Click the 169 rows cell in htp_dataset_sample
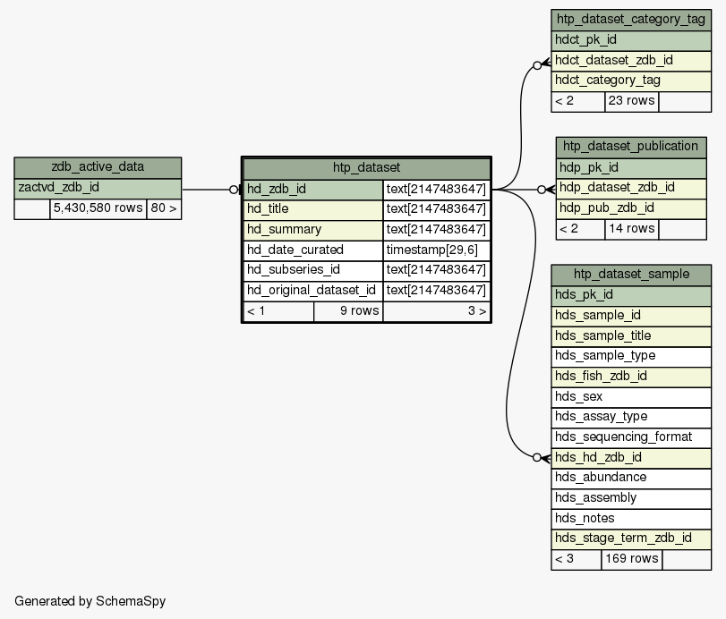This screenshot has width=726, height=619. 631,559
